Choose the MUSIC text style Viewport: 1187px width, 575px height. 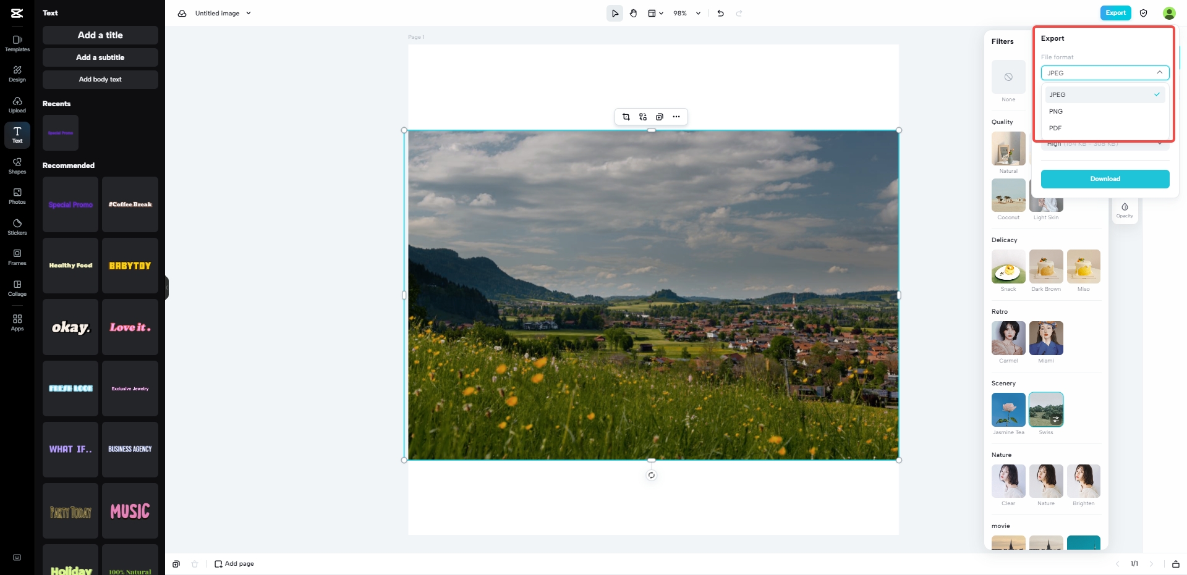(130, 511)
